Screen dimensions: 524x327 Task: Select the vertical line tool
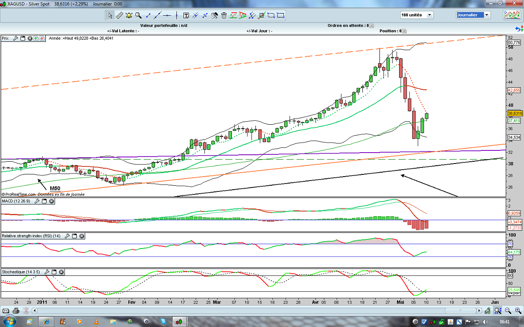pyautogui.click(x=176, y=15)
